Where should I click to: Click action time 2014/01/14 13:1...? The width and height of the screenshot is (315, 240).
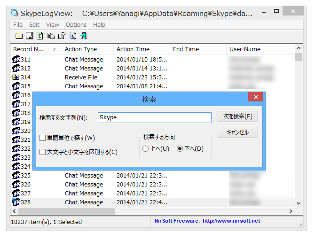[142, 68]
